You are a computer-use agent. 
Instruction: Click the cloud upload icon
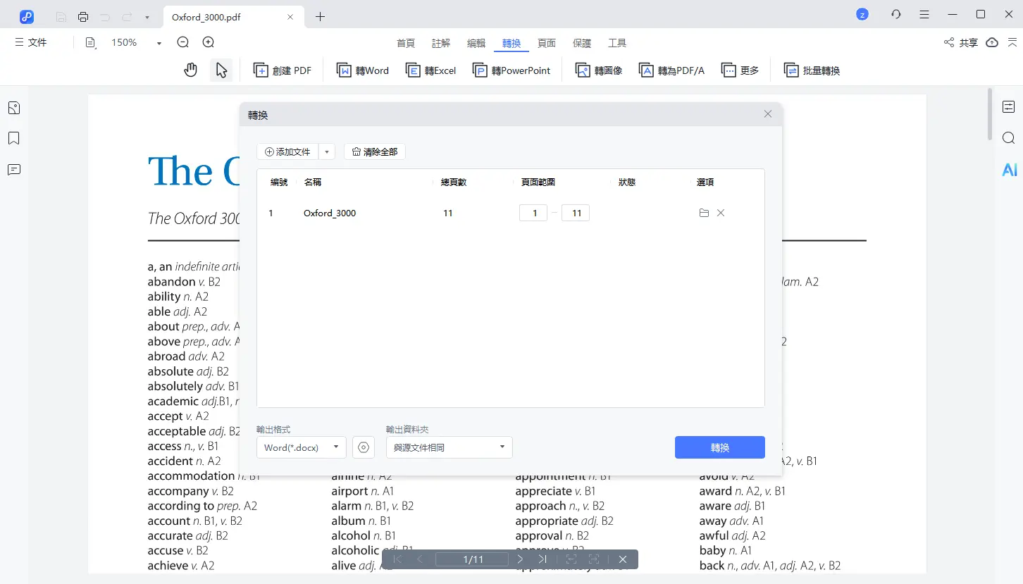[x=992, y=42]
